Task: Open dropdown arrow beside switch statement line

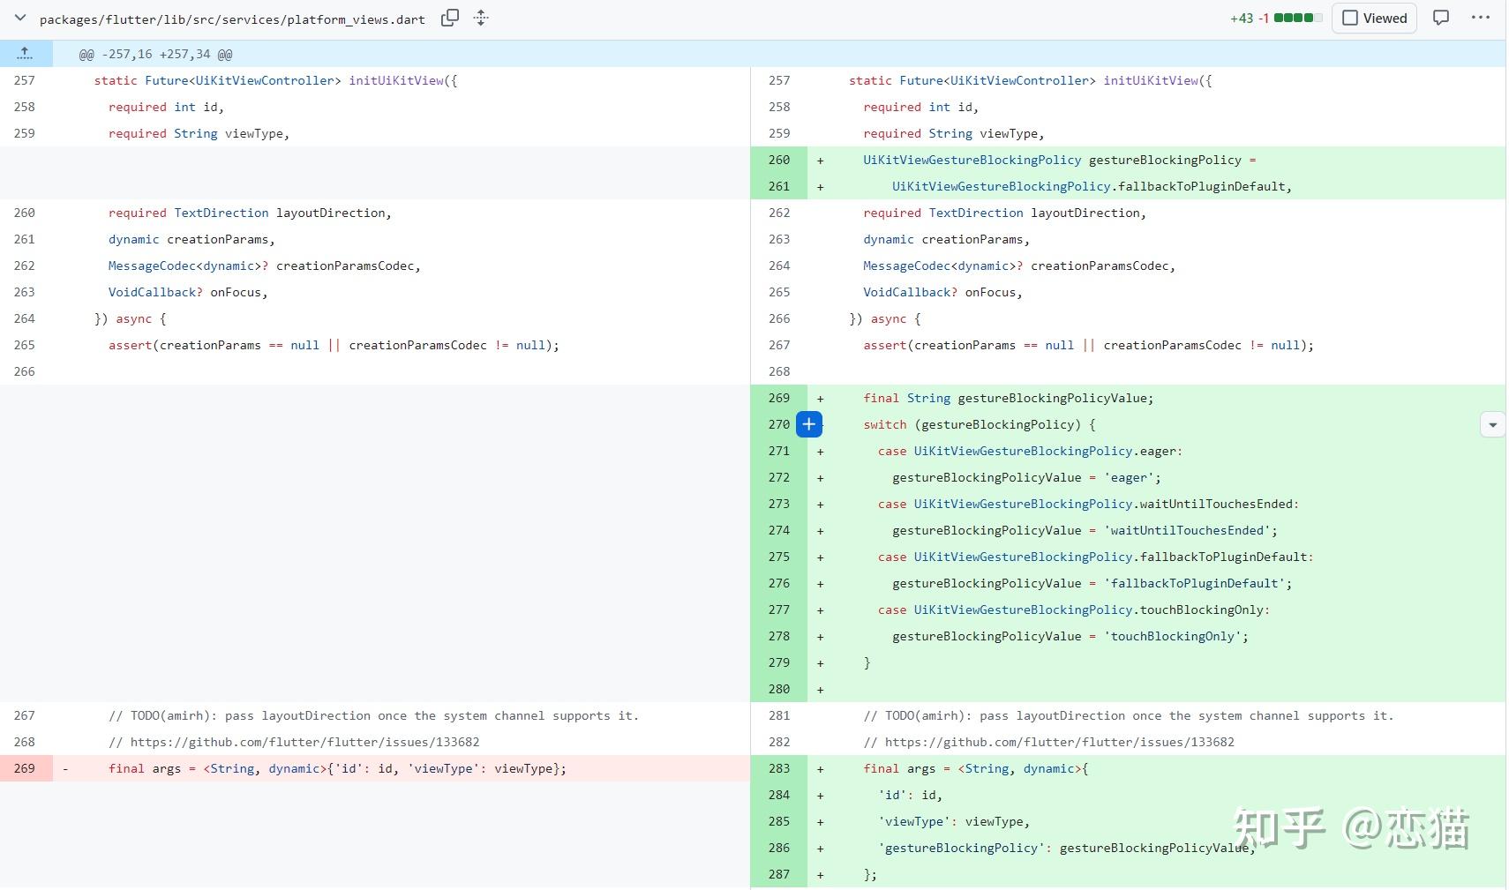Action: pos(1492,424)
